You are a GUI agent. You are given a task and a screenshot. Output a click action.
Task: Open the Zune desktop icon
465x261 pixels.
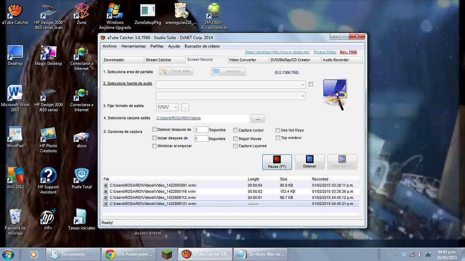pyautogui.click(x=81, y=14)
